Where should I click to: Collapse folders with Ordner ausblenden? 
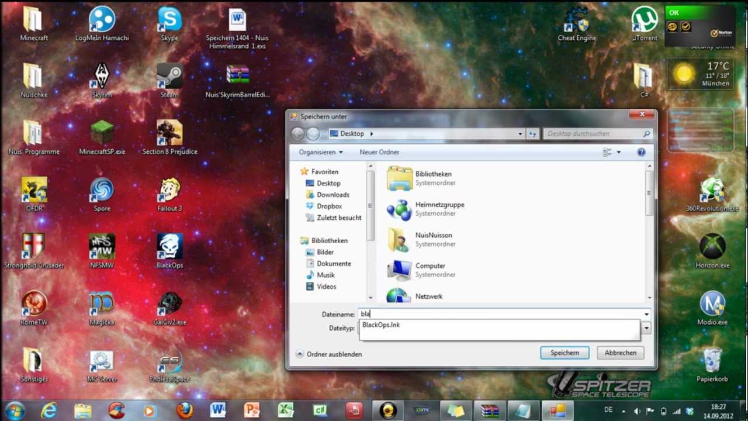[329, 354]
